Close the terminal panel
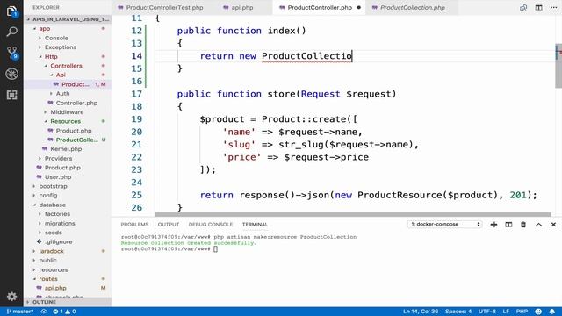 click(553, 225)
